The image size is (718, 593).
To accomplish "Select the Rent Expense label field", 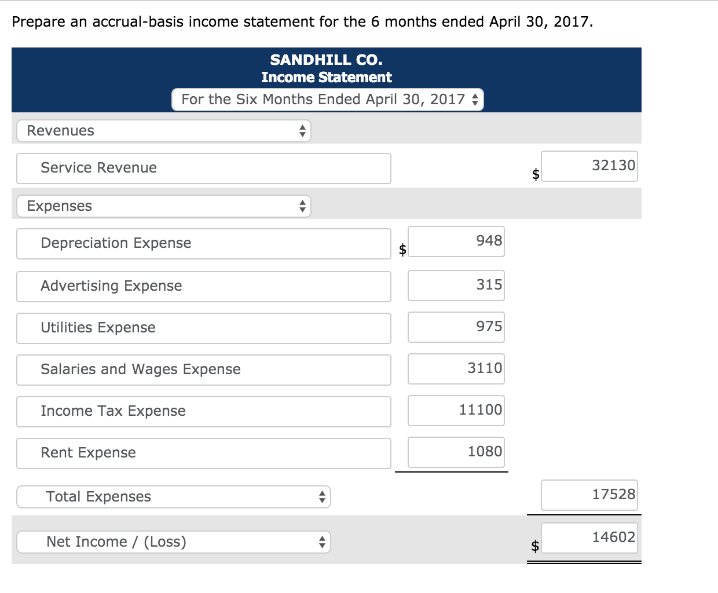I will coord(203,453).
